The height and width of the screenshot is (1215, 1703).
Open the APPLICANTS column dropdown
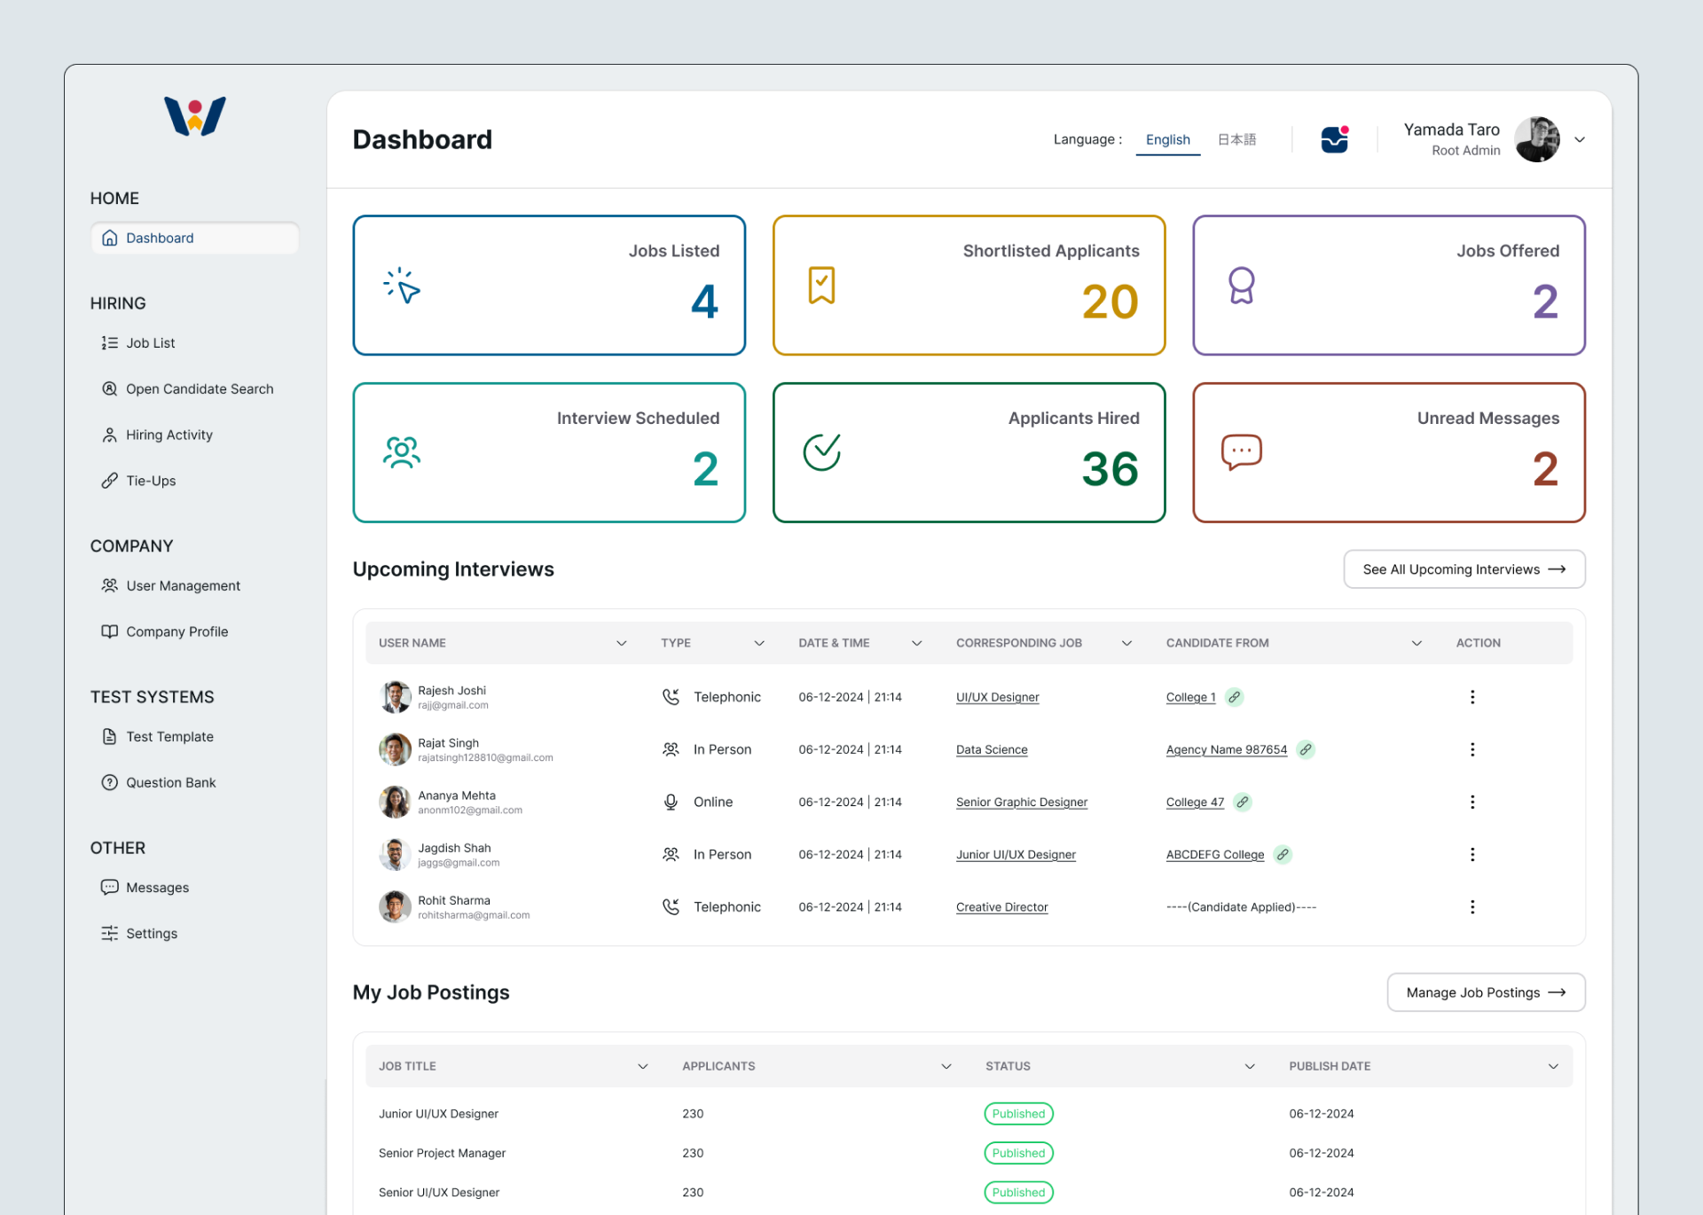click(946, 1066)
